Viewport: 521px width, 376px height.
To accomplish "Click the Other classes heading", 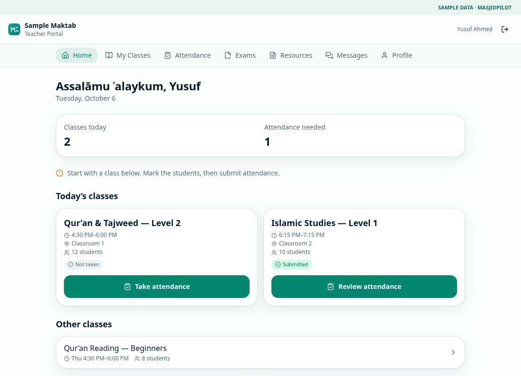I will tap(84, 324).
